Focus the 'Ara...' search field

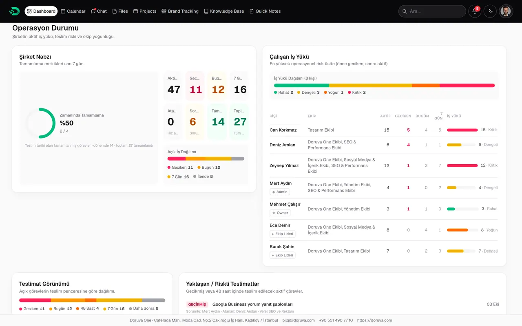[x=432, y=11]
